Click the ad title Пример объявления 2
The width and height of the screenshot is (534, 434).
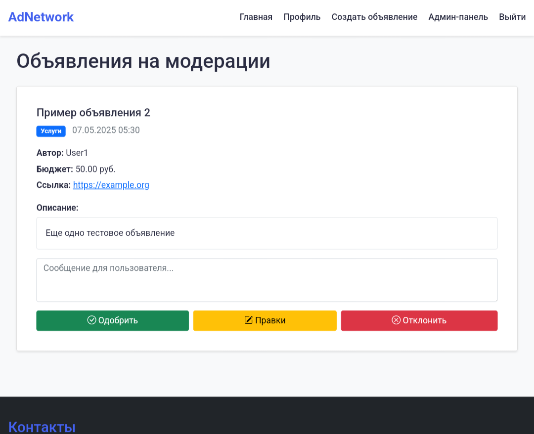point(93,113)
